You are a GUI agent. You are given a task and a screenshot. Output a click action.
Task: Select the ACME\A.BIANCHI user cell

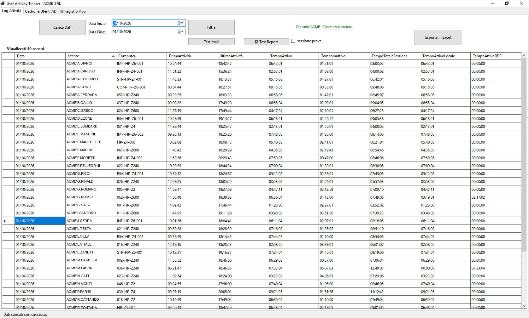(91, 64)
